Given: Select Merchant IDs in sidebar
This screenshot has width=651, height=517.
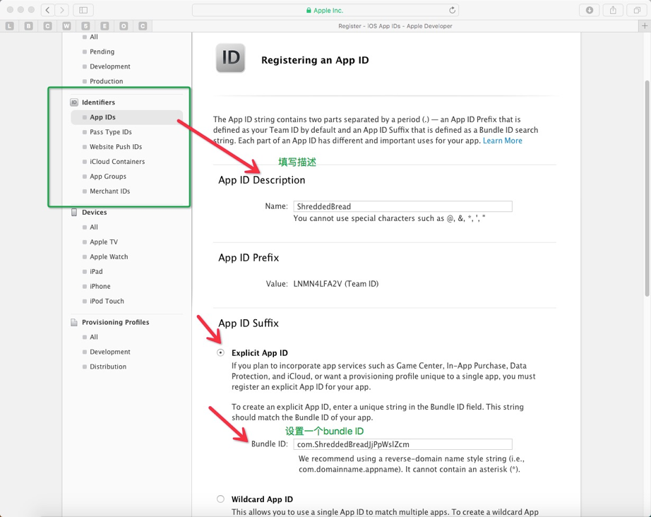Looking at the screenshot, I should (109, 191).
